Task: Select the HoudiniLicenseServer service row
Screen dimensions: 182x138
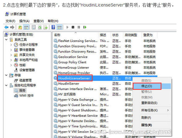Action: coord(93,78)
